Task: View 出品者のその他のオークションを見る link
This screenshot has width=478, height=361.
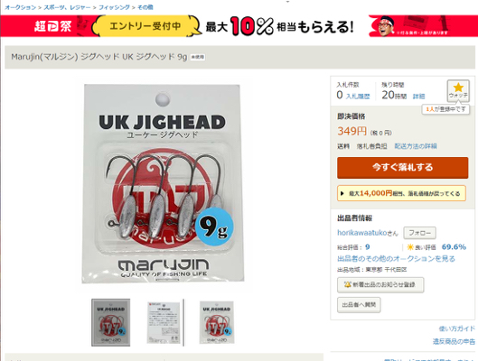Action: [x=396, y=259]
